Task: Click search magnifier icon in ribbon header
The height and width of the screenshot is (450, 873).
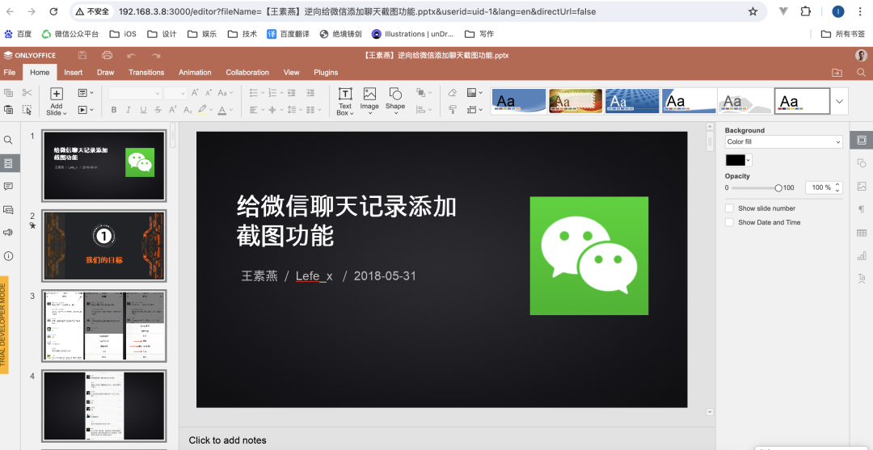Action: [x=862, y=73]
